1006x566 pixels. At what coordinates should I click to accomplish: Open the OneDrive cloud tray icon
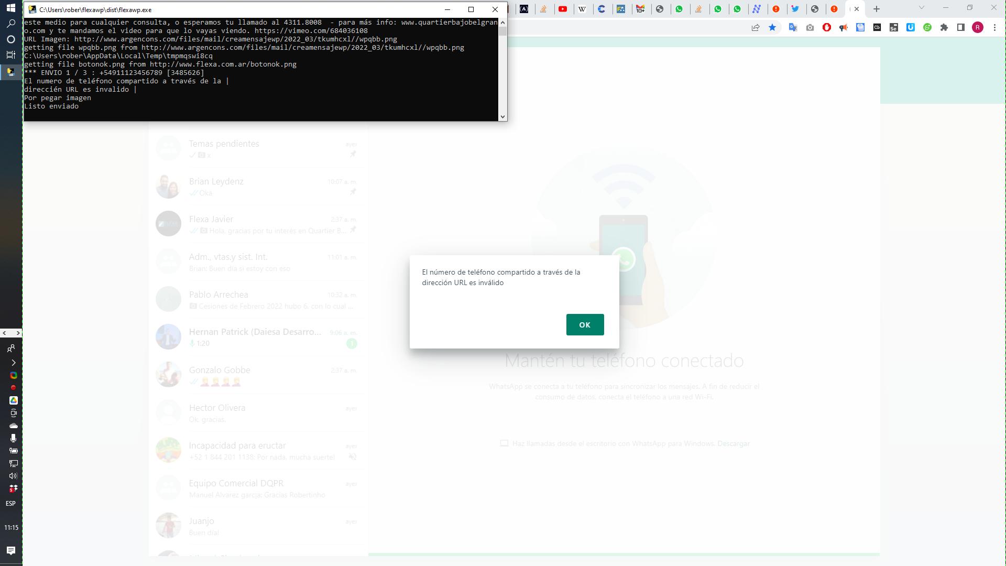coord(13,426)
